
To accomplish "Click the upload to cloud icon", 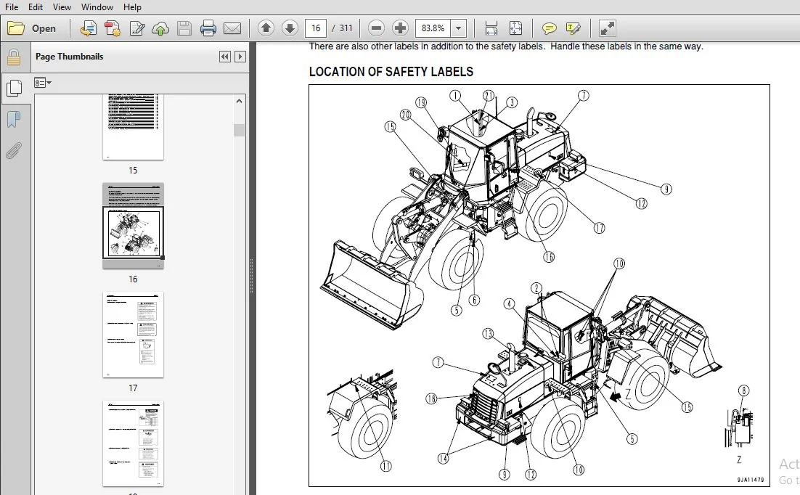I will pyautogui.click(x=160, y=28).
